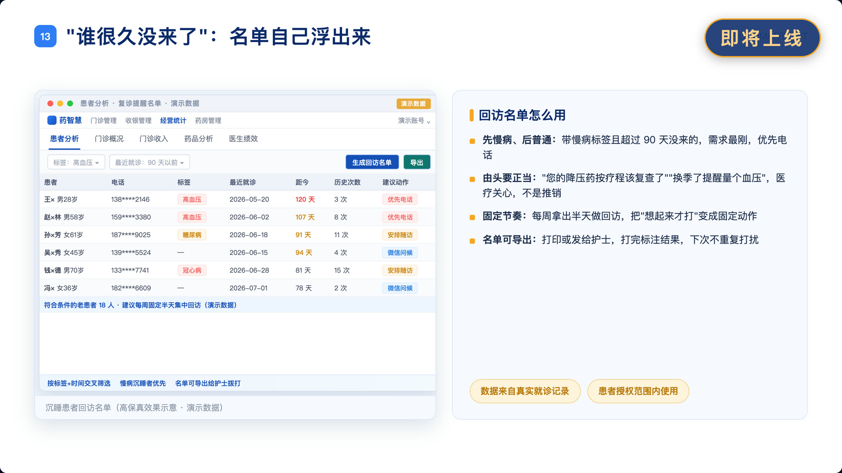Click the 107 天 value
Image resolution: width=842 pixels, height=473 pixels.
click(305, 217)
